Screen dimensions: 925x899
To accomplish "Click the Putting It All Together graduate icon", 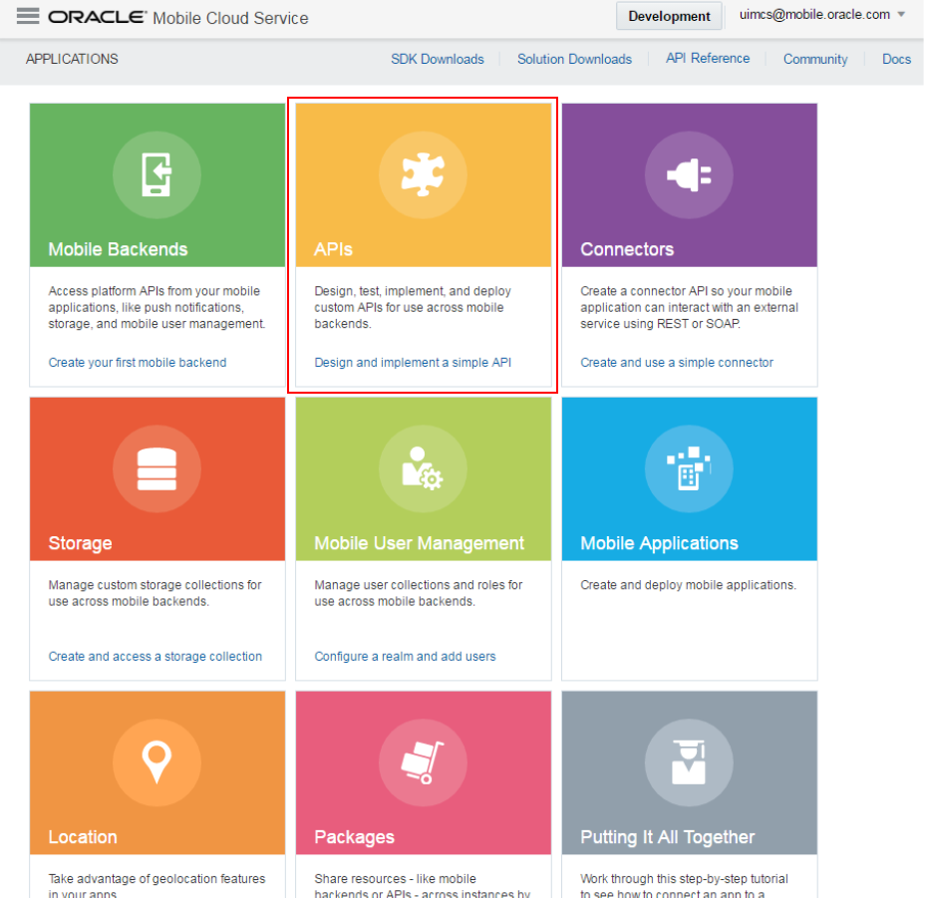I will [689, 762].
